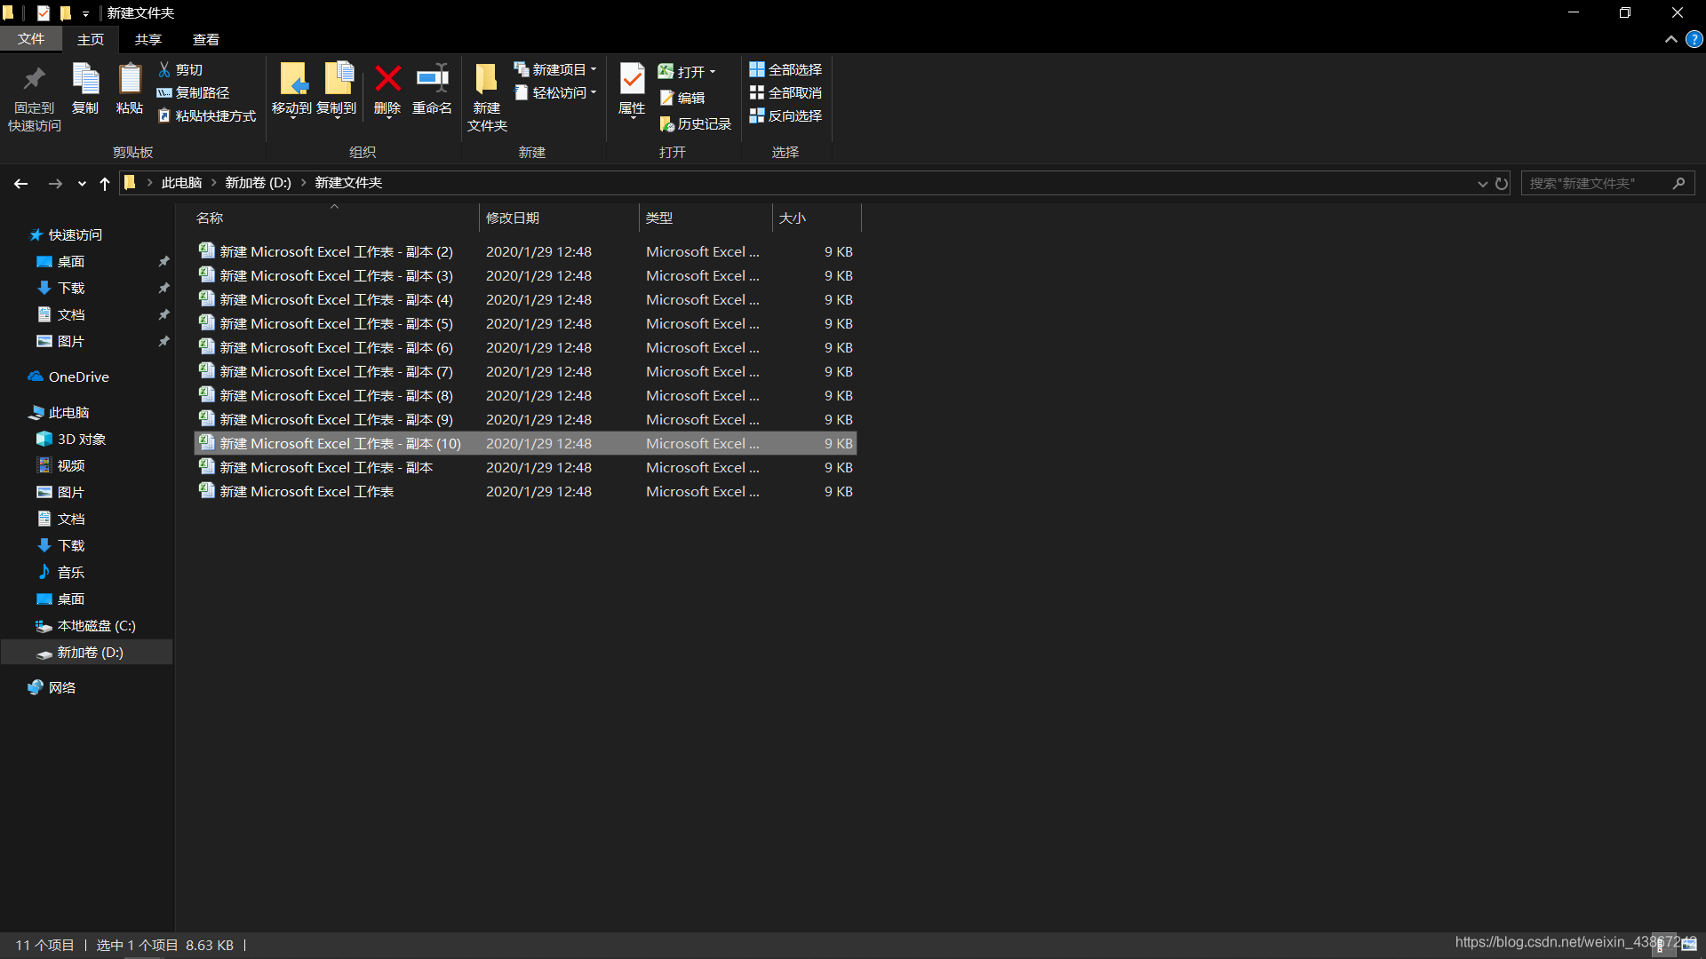Image resolution: width=1706 pixels, height=959 pixels.
Task: Switch to 主页 (Home) ribbon tab
Action: [x=91, y=39]
